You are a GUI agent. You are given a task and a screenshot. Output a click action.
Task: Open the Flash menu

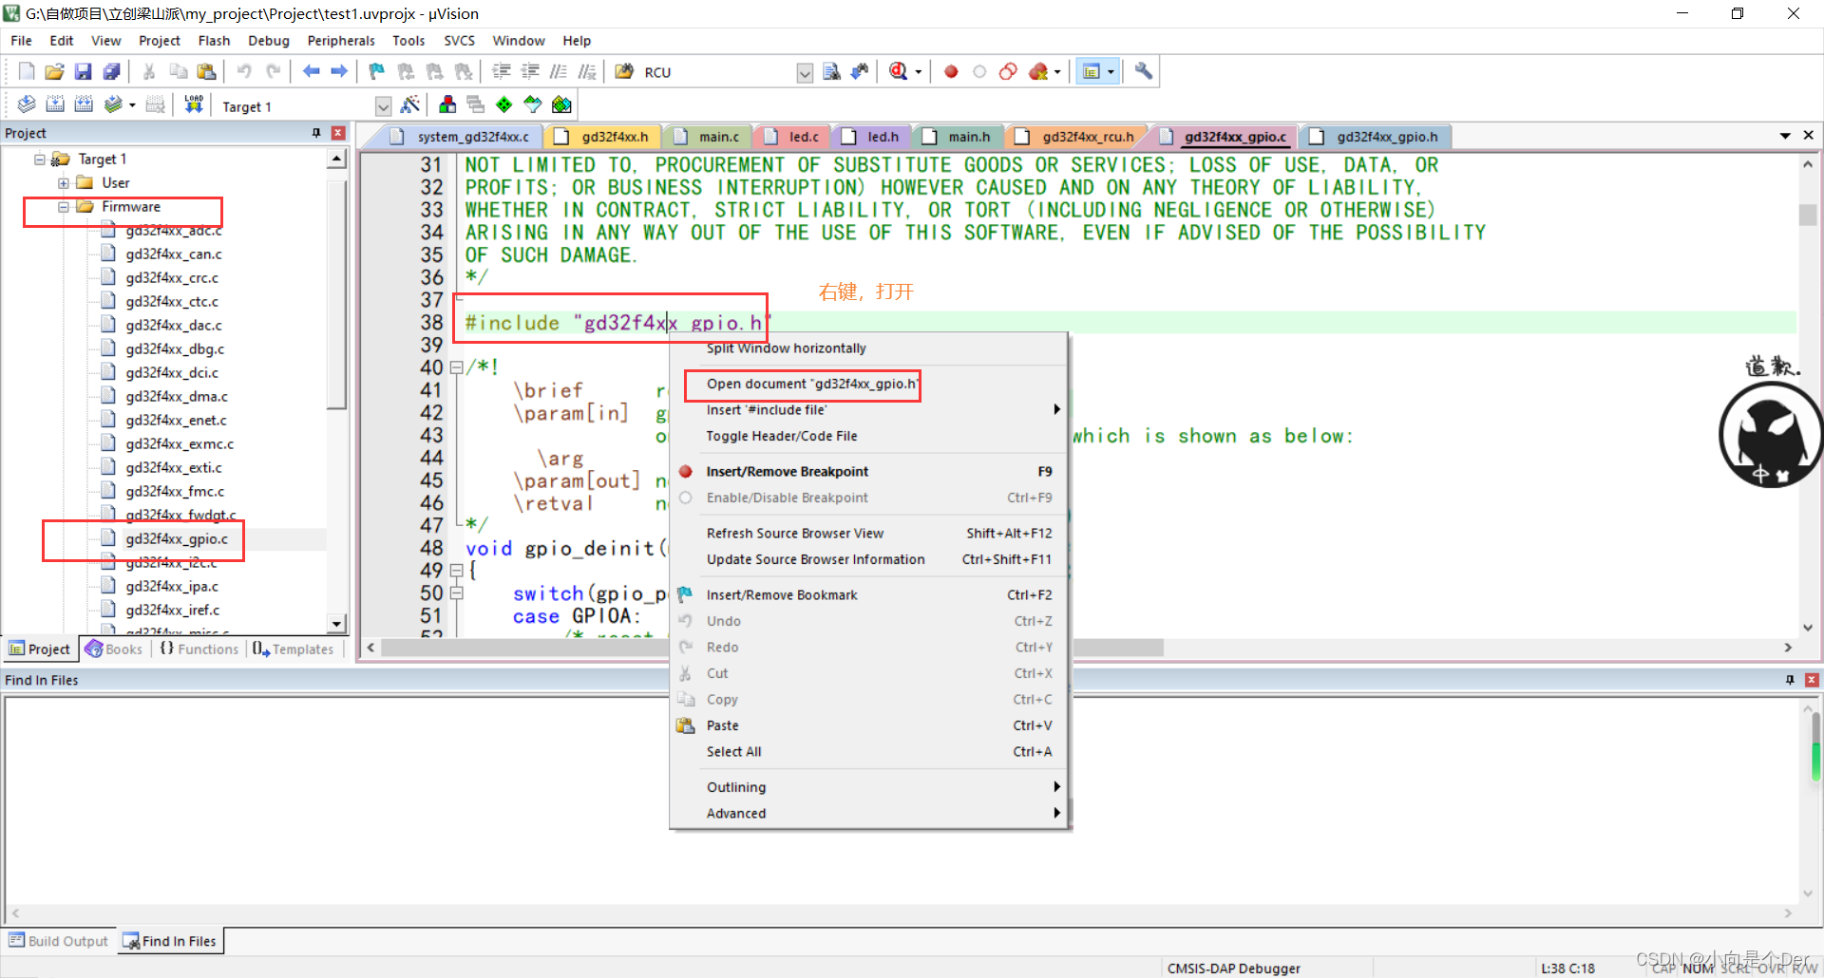click(214, 41)
